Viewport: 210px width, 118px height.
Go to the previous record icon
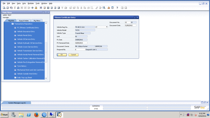[52, 8]
